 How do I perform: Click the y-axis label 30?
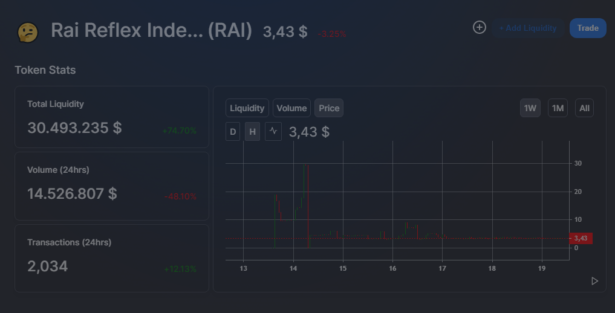(x=578, y=163)
